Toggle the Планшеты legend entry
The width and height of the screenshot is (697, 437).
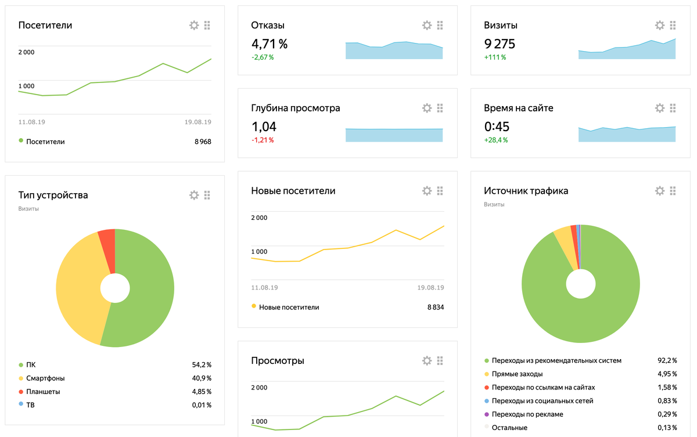(39, 392)
